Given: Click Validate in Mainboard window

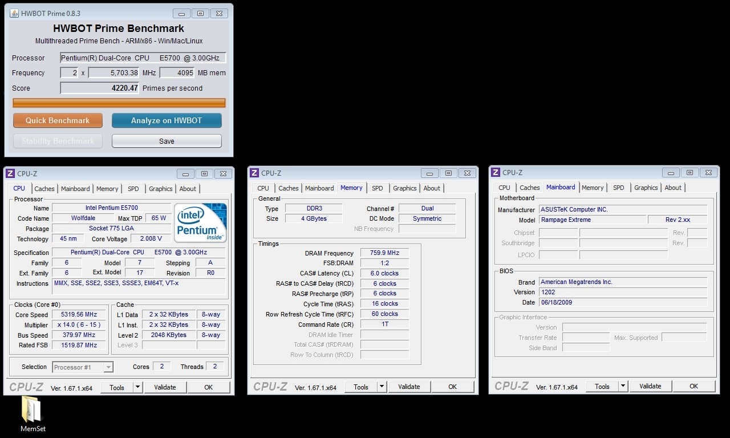Looking at the screenshot, I should [x=650, y=386].
